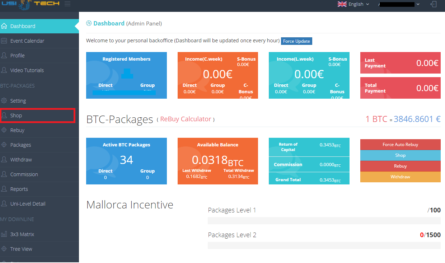Click the 3846.8601 € exchange rate value

pyautogui.click(x=417, y=119)
